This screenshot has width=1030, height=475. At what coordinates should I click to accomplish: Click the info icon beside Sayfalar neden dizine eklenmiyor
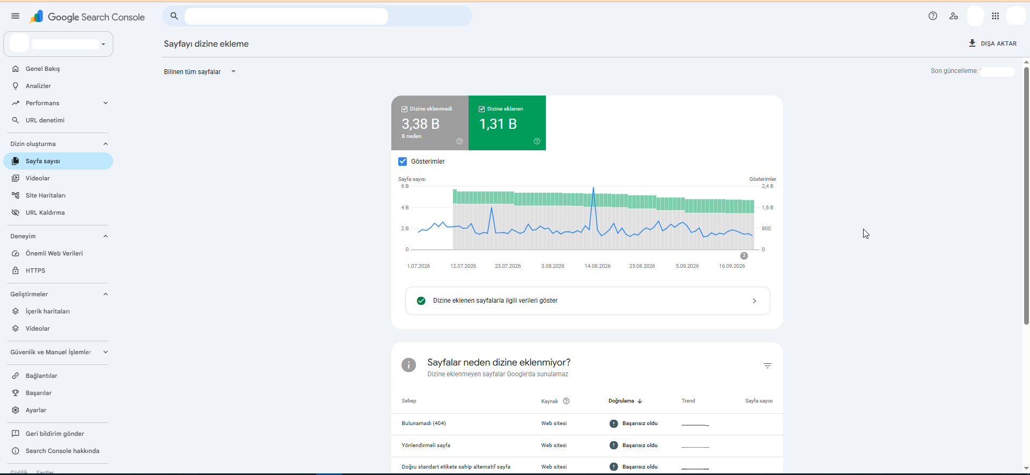point(409,365)
